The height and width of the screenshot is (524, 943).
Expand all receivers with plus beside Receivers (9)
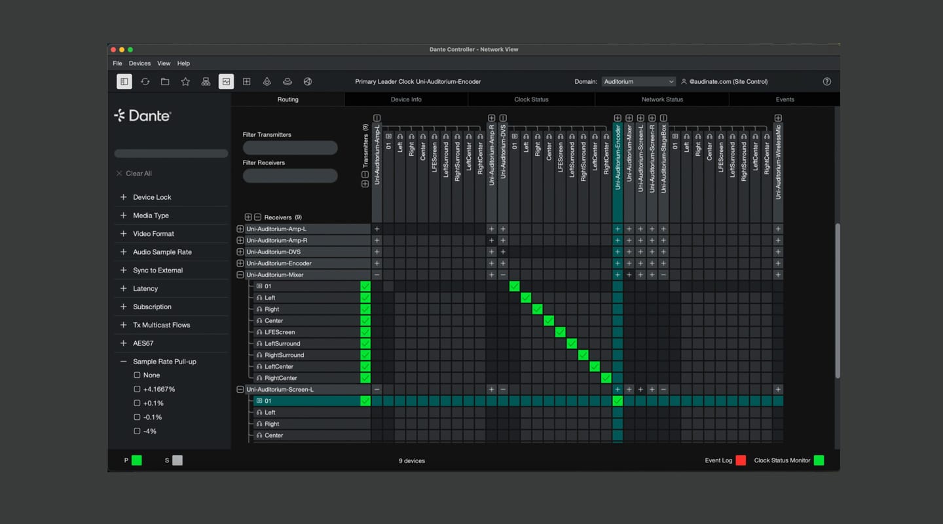point(248,217)
